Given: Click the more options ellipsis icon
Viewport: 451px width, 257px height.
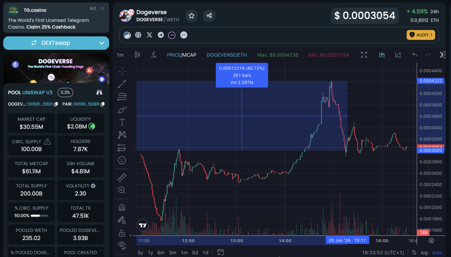Looking at the screenshot, I should point(184,35).
